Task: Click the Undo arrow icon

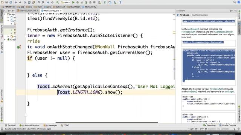Action: click(16, 2)
